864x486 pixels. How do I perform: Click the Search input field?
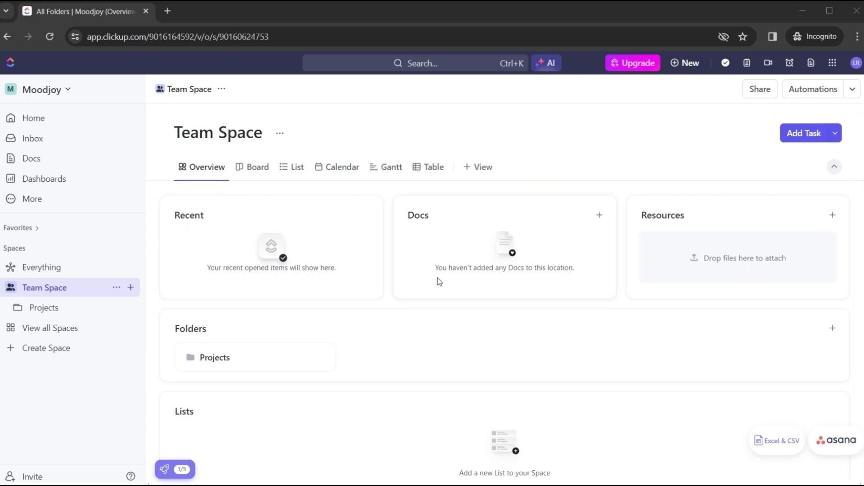pyautogui.click(x=416, y=63)
